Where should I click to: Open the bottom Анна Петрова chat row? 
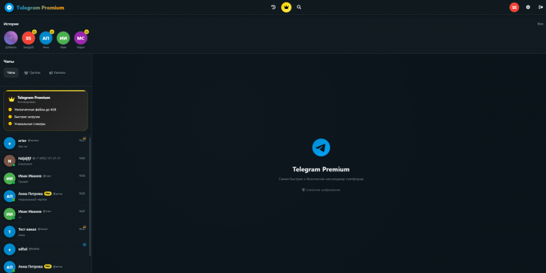pos(44,266)
